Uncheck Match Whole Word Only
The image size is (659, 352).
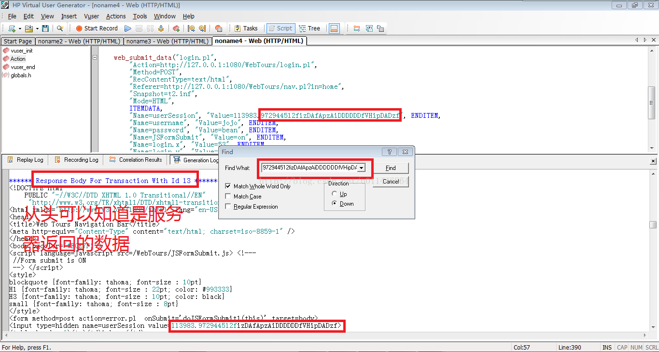tap(228, 186)
